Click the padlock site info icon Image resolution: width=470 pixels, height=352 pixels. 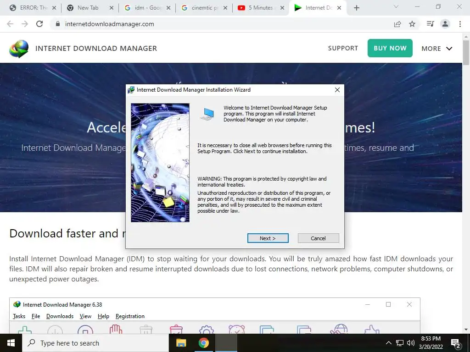click(x=58, y=24)
